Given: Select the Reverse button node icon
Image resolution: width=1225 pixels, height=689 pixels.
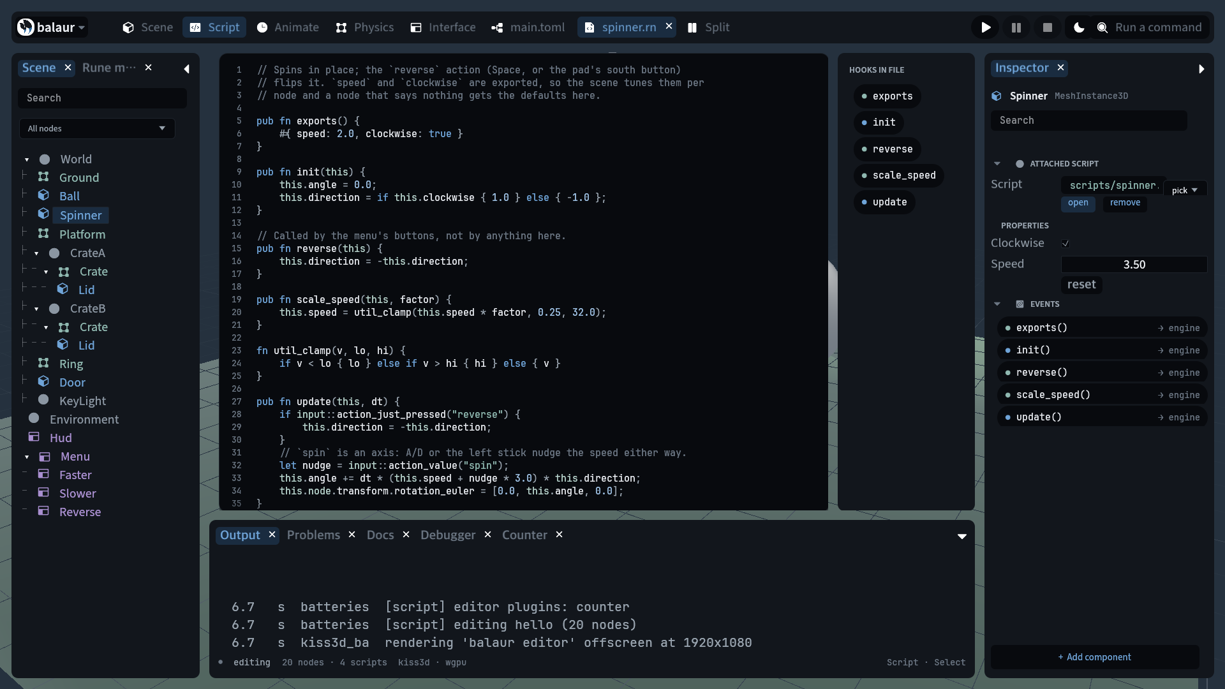Looking at the screenshot, I should point(43,511).
